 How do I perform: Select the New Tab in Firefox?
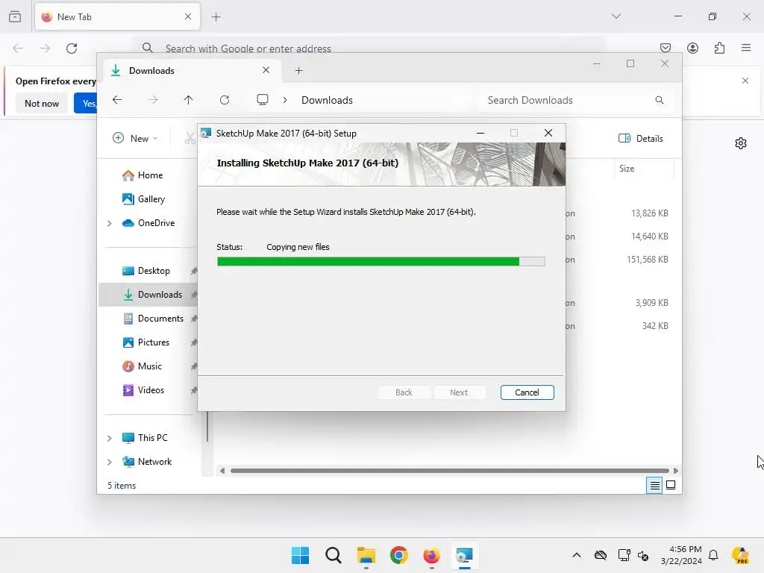click(x=117, y=17)
